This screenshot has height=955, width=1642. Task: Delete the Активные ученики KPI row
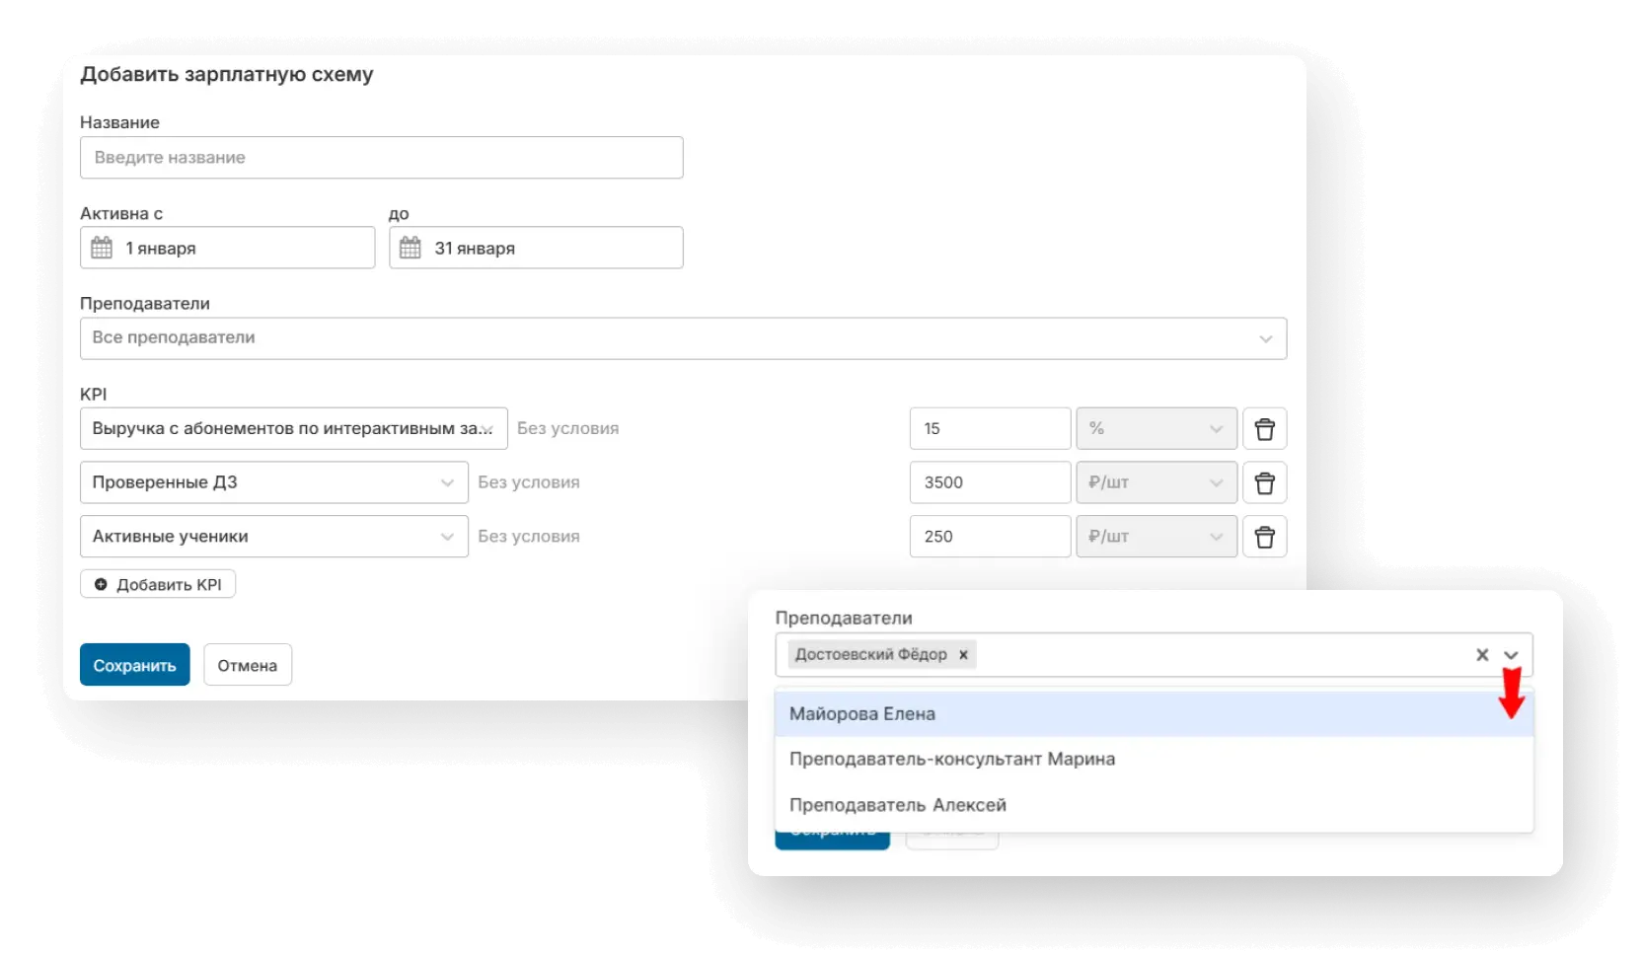click(1264, 537)
